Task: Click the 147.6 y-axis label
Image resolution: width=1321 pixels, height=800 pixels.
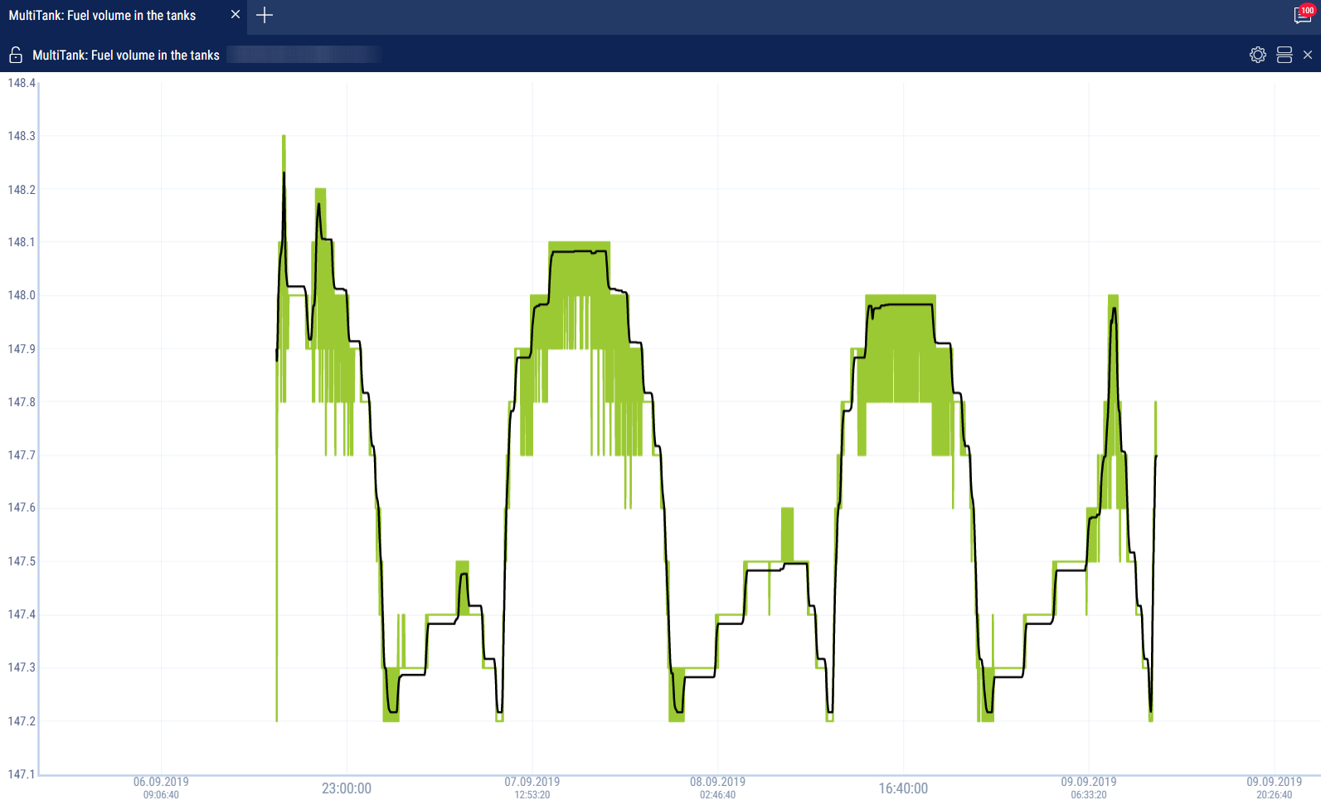Action: click(x=22, y=507)
